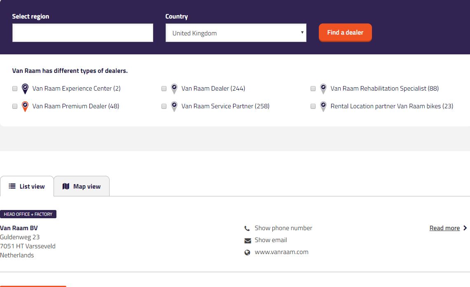Click the chevron arrow next to Read more
This screenshot has width=470, height=287.
pos(465,228)
